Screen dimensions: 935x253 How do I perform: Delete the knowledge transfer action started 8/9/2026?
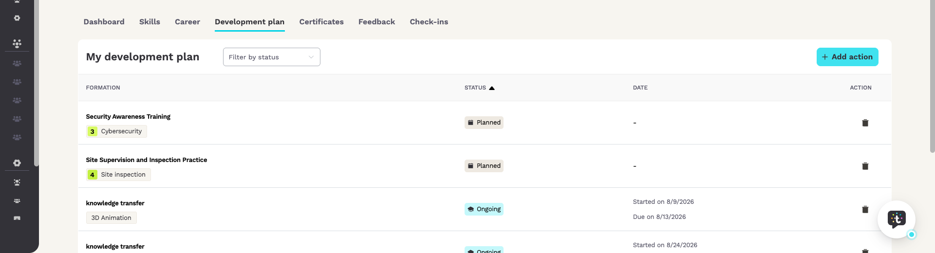(865, 209)
